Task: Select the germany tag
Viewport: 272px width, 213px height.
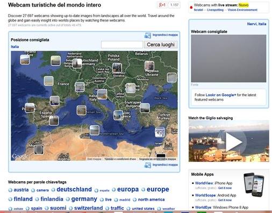Action: [x=84, y=199]
